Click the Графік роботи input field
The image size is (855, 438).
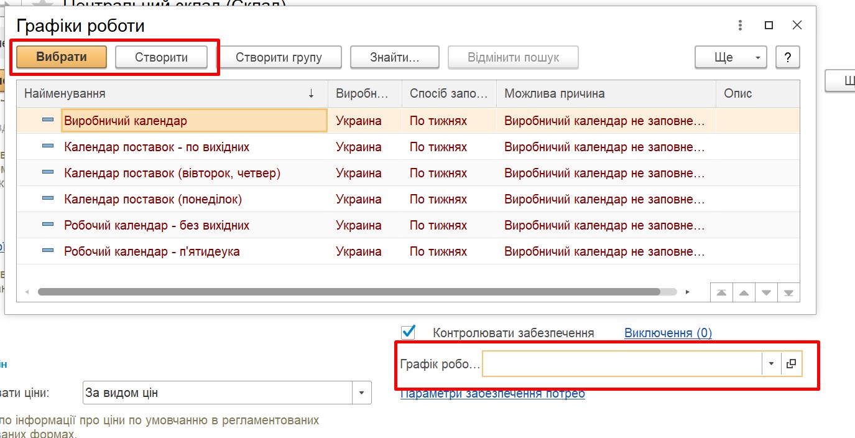click(x=622, y=364)
